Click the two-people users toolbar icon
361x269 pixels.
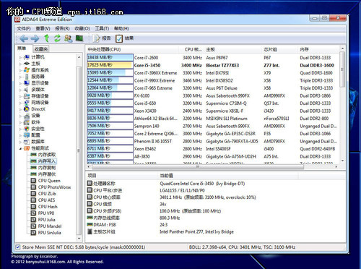[69, 38]
